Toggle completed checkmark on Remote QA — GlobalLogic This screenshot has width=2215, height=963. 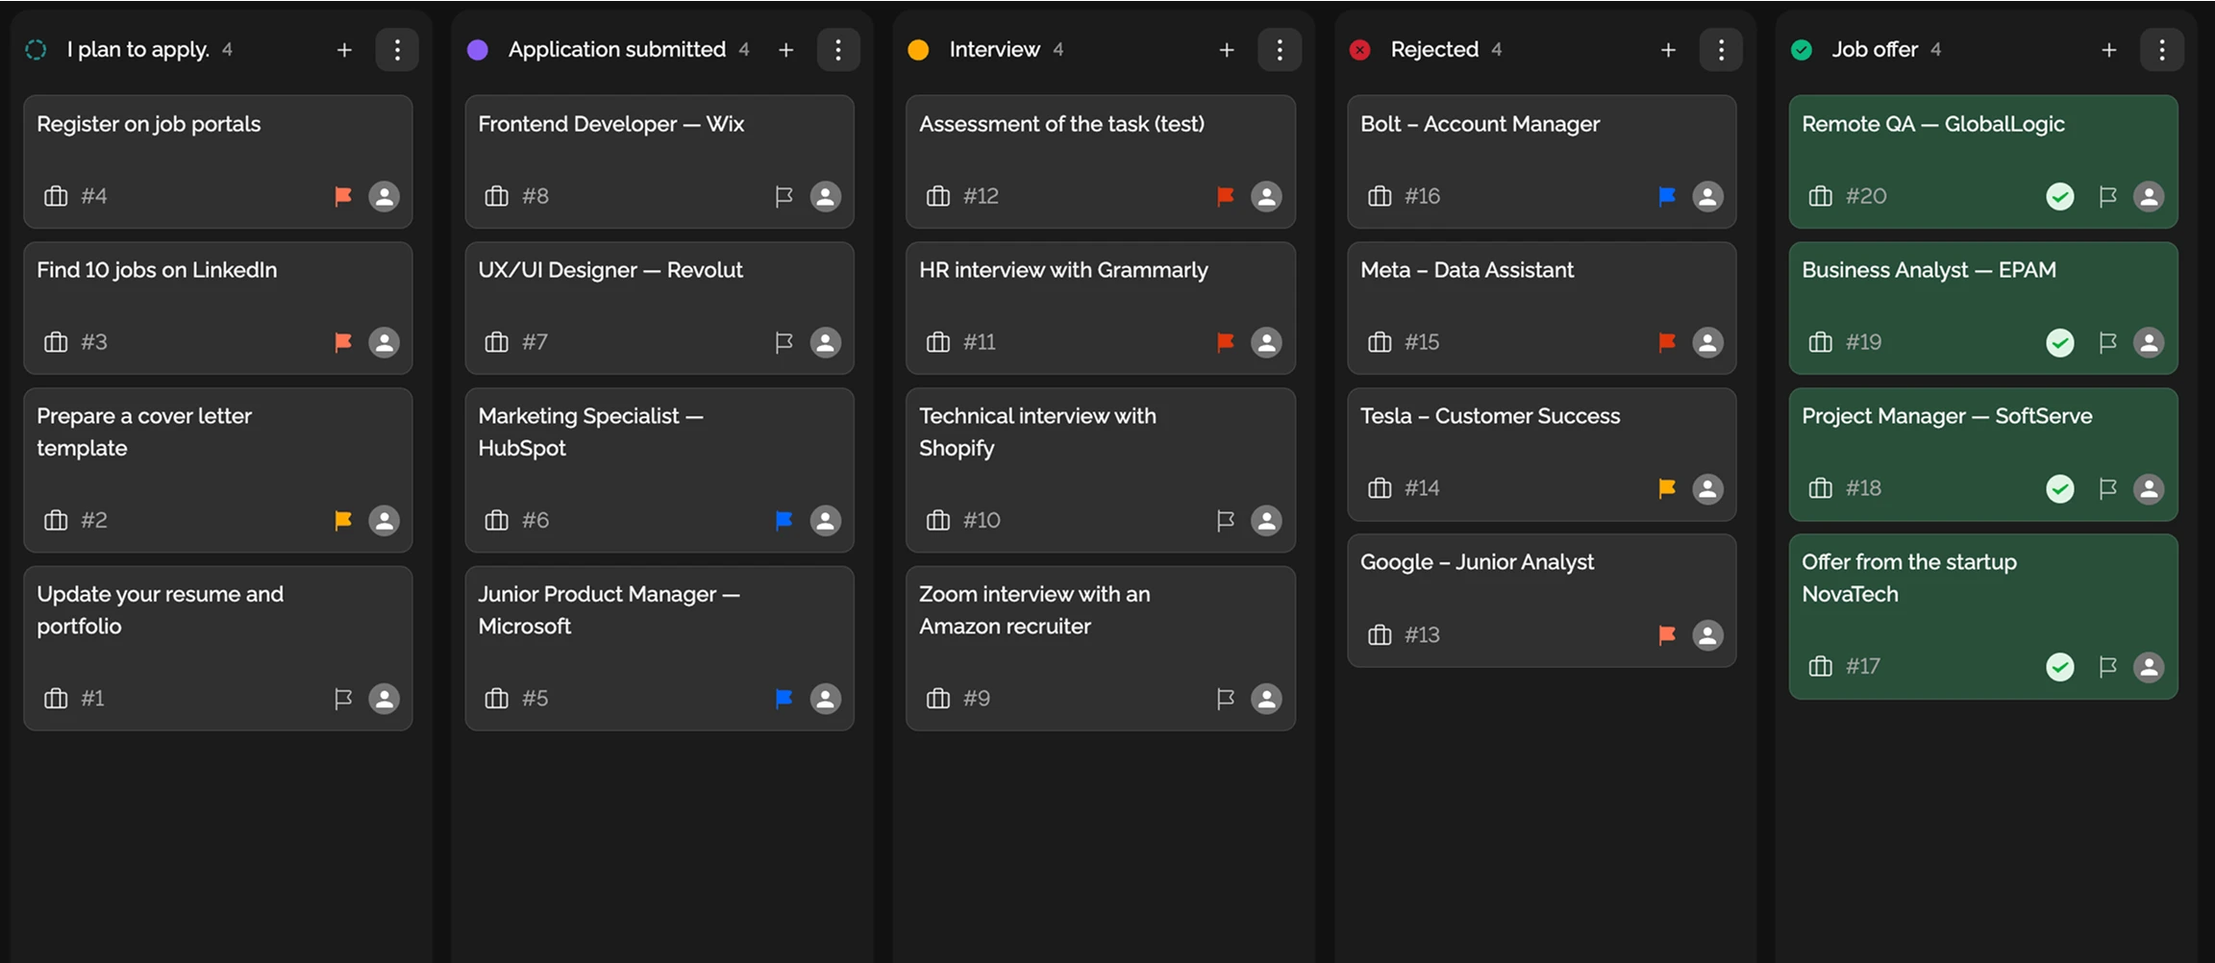coord(2059,196)
